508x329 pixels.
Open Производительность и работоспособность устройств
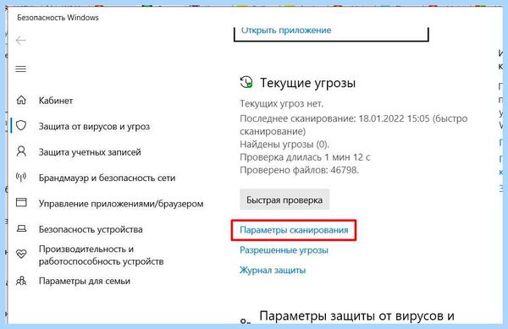pos(101,255)
